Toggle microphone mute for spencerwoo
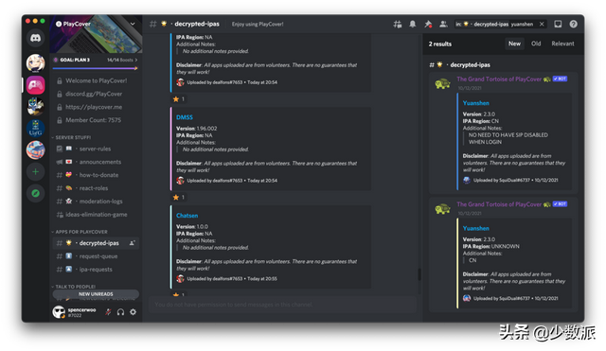The height and width of the screenshot is (351, 606). pos(108,312)
